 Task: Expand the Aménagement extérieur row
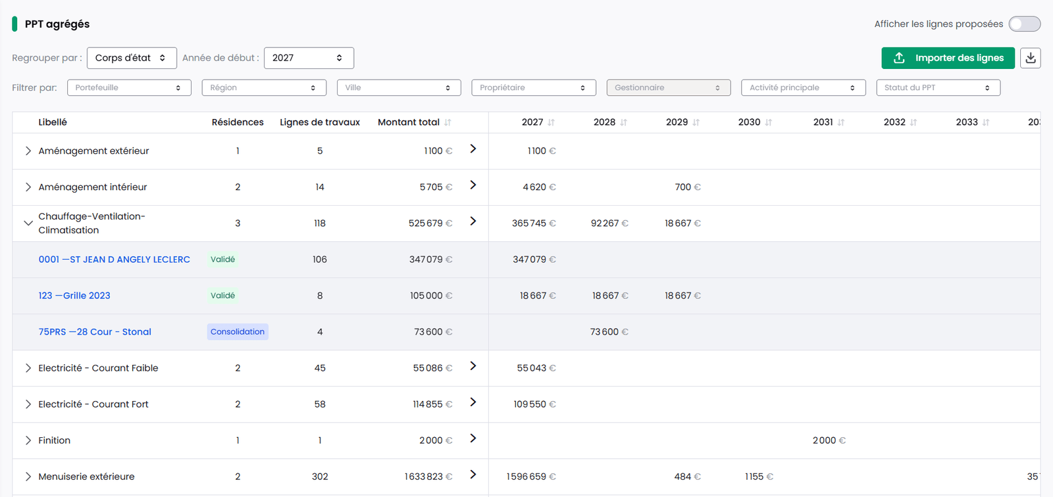(28, 151)
